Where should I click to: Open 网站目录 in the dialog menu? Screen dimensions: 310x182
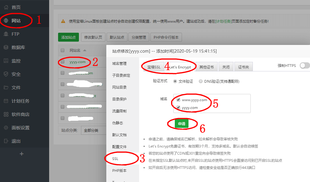tap(119, 87)
